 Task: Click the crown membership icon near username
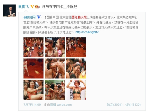37,7
